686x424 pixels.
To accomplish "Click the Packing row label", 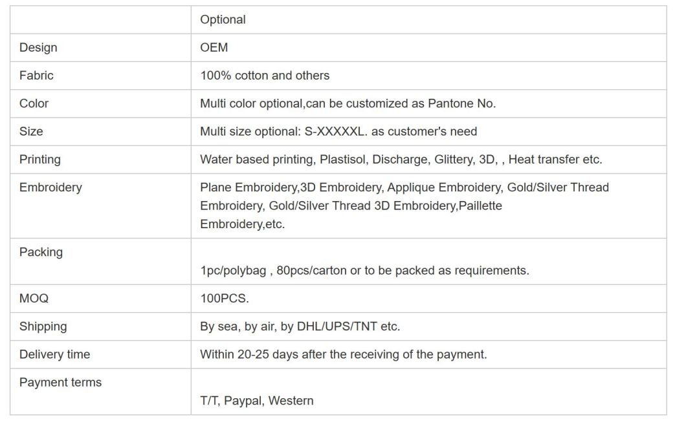I will (41, 252).
